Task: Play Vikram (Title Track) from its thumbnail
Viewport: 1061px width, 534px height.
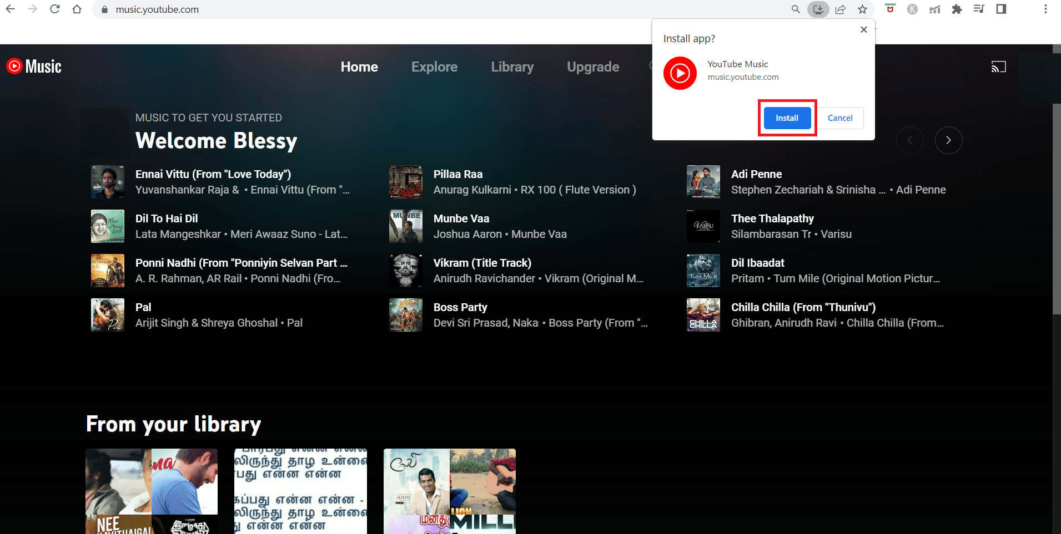Action: click(x=406, y=271)
